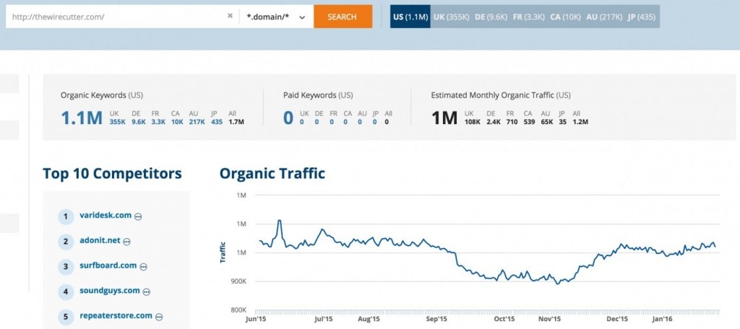Image resolution: width=740 pixels, height=329 pixels.
Task: Click rank number 5 badge beside repeaterstore.com
Action: tap(66, 317)
